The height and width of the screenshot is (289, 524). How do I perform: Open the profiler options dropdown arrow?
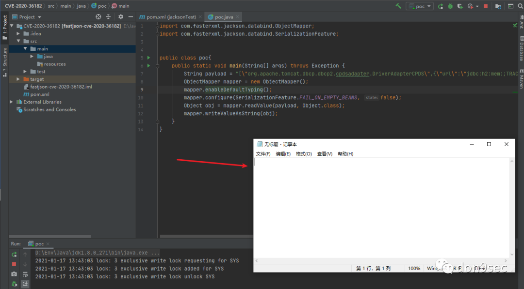[477, 6]
